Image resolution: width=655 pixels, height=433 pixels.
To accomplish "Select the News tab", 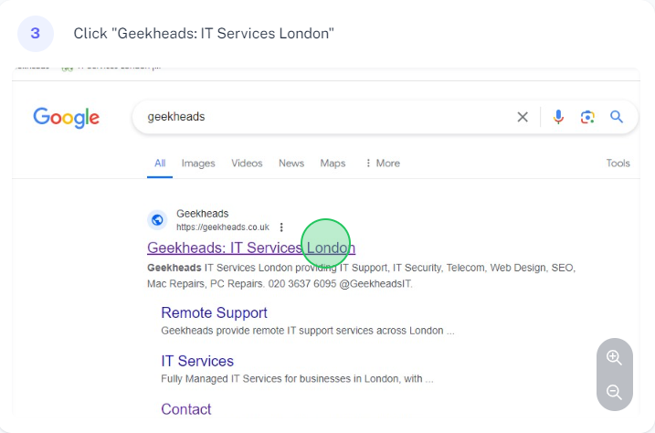I will click(x=291, y=164).
